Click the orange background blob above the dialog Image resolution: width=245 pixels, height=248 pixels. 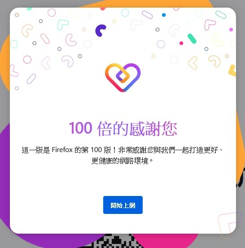click(x=142, y=4)
